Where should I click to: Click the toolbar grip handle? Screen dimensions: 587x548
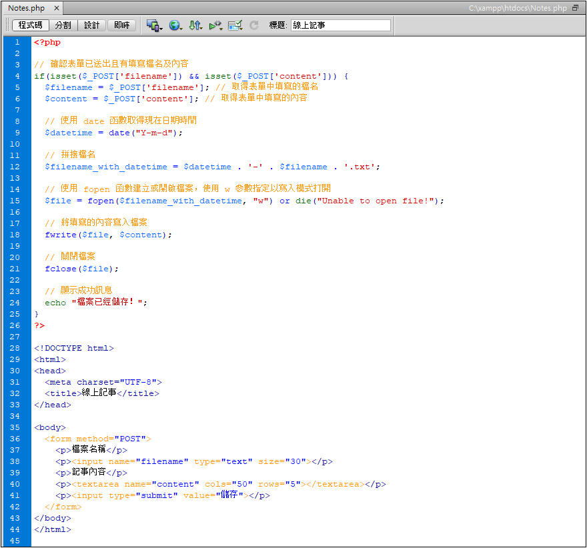tap(7, 25)
